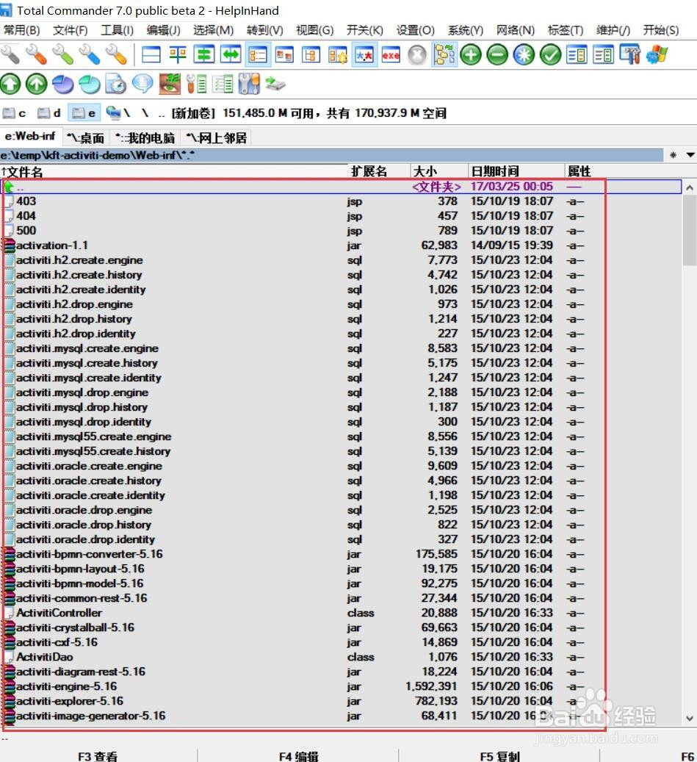
Task: Click the green checkmark circle icon
Action: [550, 54]
